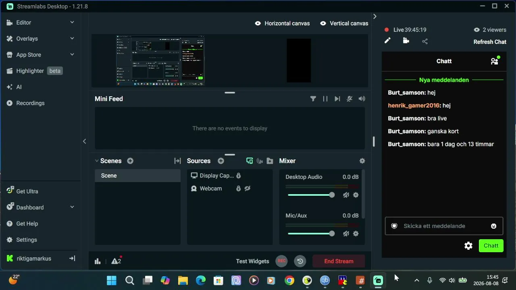Image resolution: width=516 pixels, height=290 pixels.
Task: Edit stream info pencil icon
Action: [387, 41]
